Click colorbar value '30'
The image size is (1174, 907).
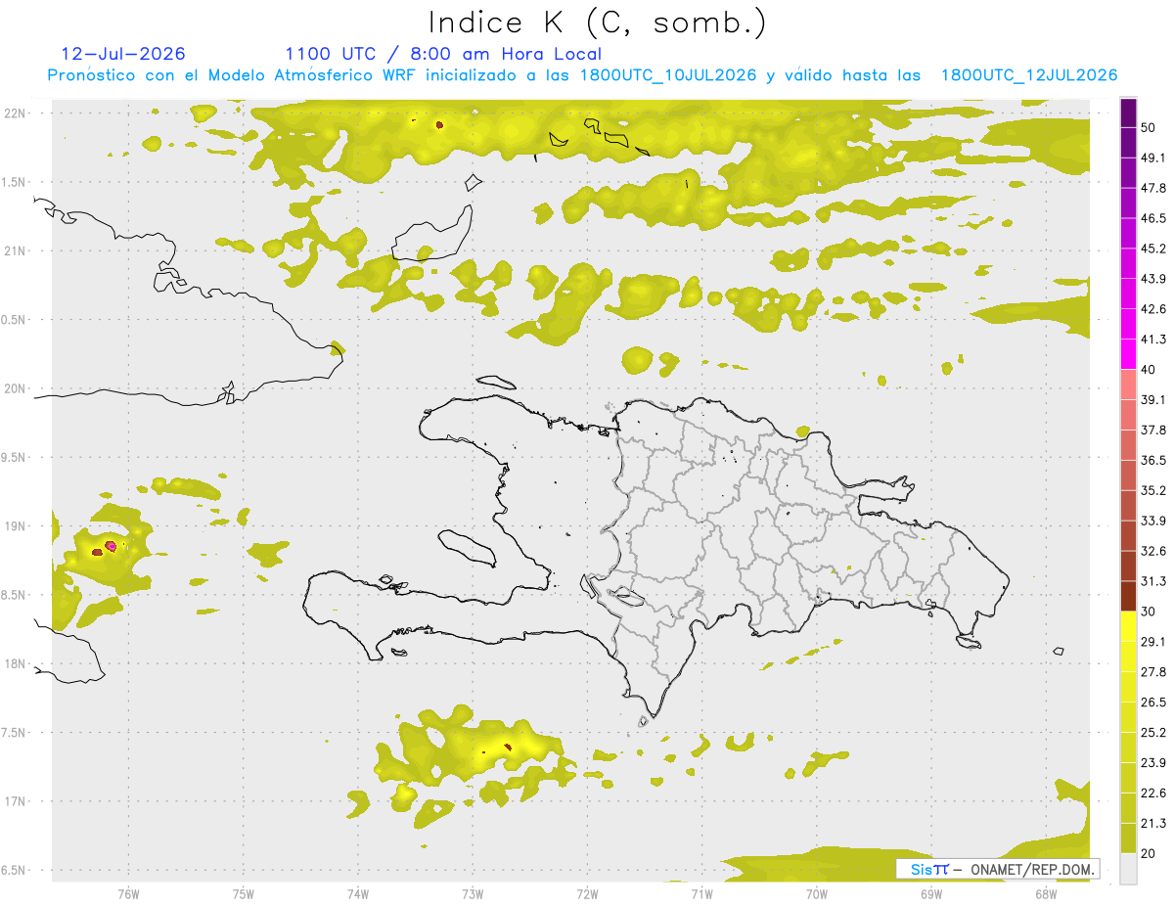click(1151, 612)
